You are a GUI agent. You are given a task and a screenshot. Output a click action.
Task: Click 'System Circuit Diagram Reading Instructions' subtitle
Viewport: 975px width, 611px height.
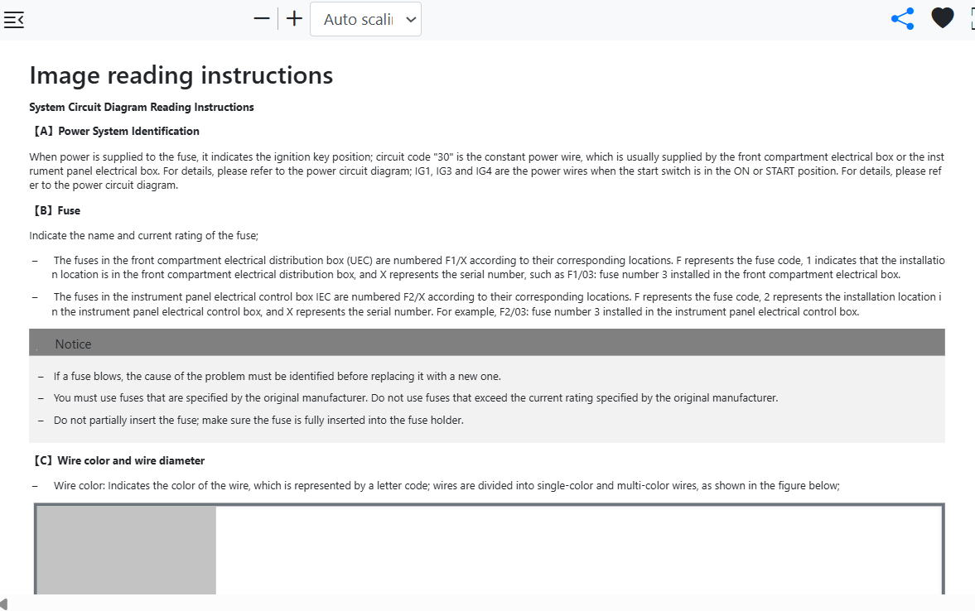142,107
